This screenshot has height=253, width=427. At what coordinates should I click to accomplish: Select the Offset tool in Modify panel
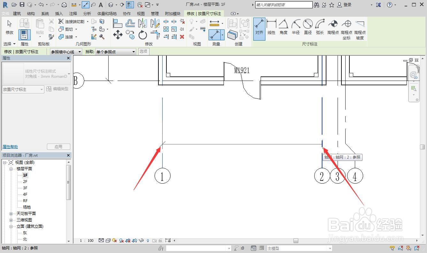[130, 23]
